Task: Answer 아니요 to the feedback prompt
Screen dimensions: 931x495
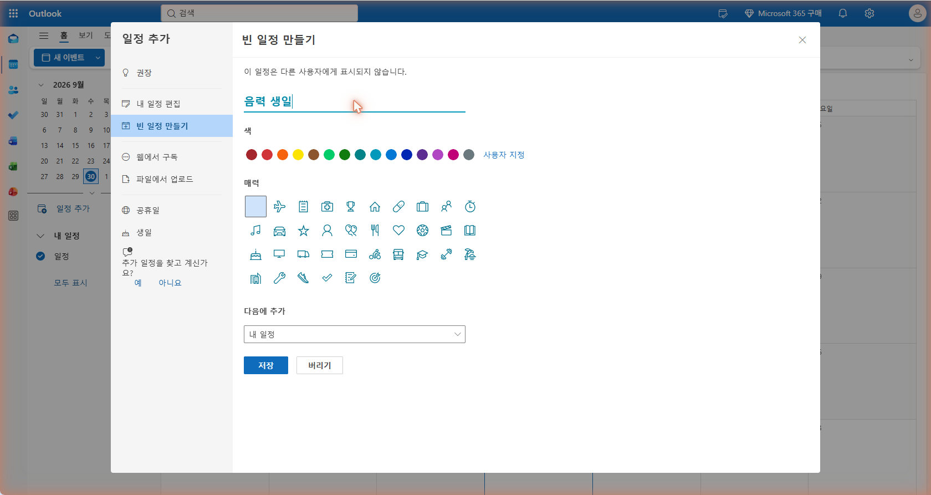Action: click(x=170, y=283)
